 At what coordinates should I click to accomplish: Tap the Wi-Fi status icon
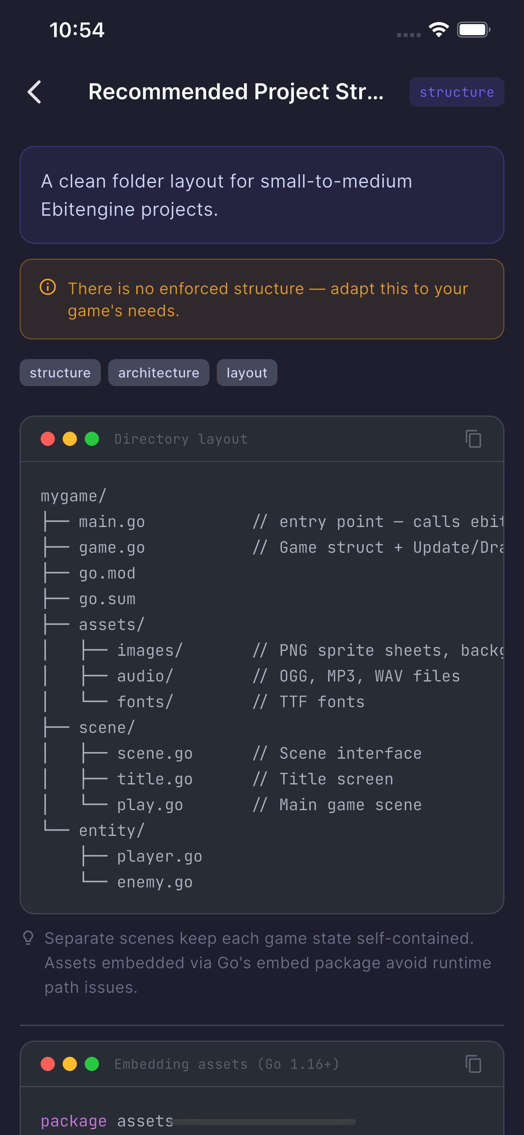click(439, 29)
